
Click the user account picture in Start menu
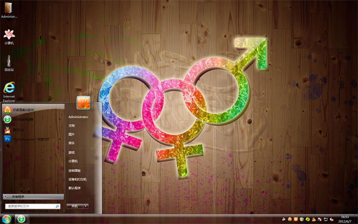(x=84, y=103)
